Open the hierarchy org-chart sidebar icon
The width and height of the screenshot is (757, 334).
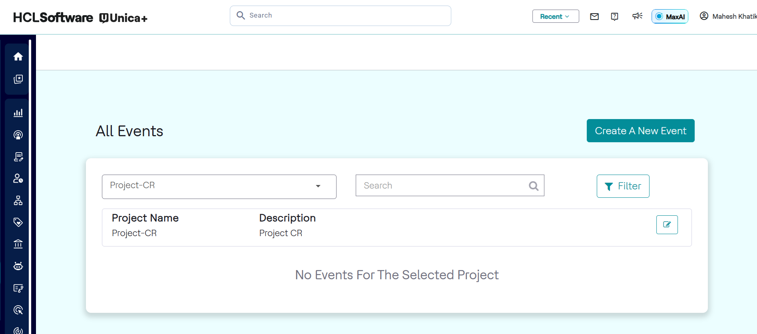click(x=18, y=201)
